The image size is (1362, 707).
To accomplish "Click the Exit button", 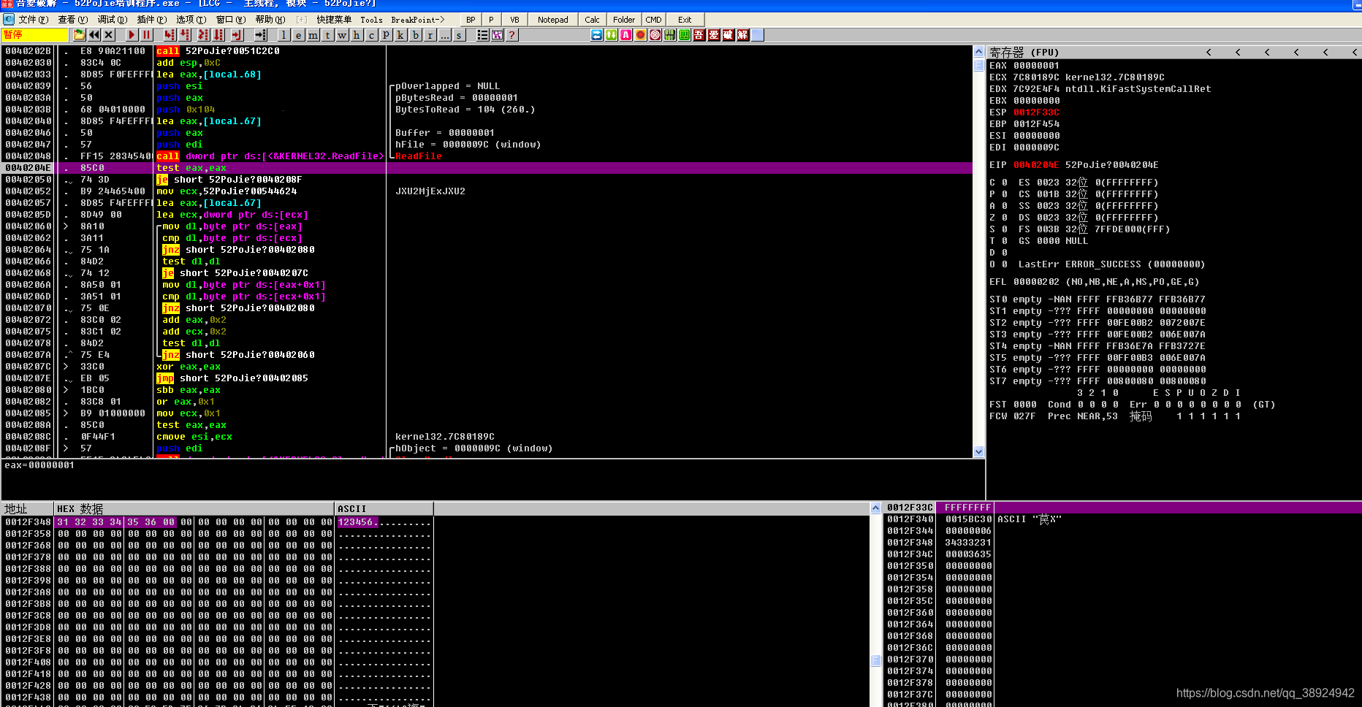I will click(x=685, y=20).
